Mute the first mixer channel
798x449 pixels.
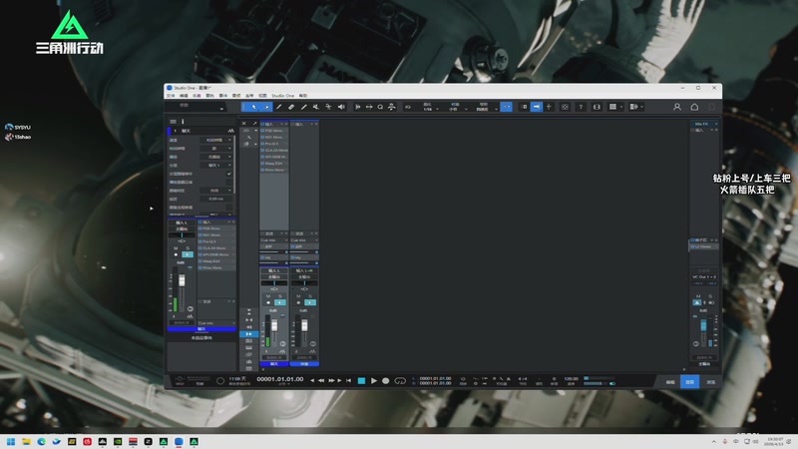(267, 296)
